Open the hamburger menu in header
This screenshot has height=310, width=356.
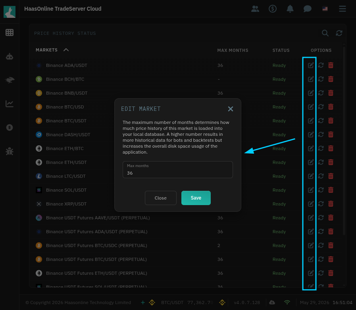[343, 9]
